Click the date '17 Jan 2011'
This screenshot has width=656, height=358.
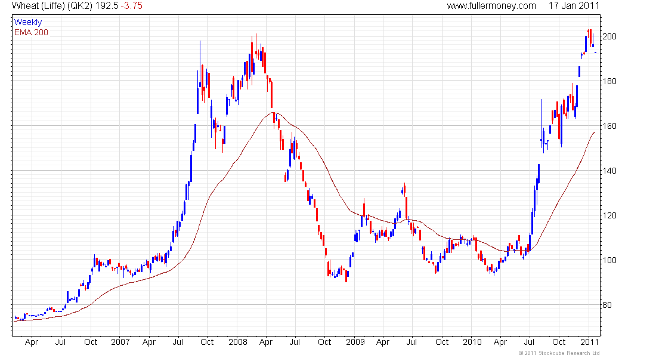click(x=574, y=6)
